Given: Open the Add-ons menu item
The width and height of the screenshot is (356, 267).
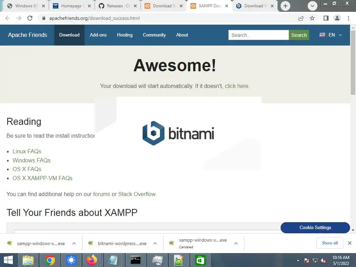Looking at the screenshot, I should 98,35.
